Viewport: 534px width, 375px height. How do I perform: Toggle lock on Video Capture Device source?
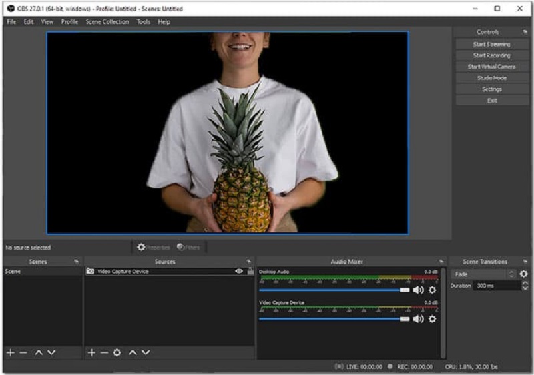point(250,272)
